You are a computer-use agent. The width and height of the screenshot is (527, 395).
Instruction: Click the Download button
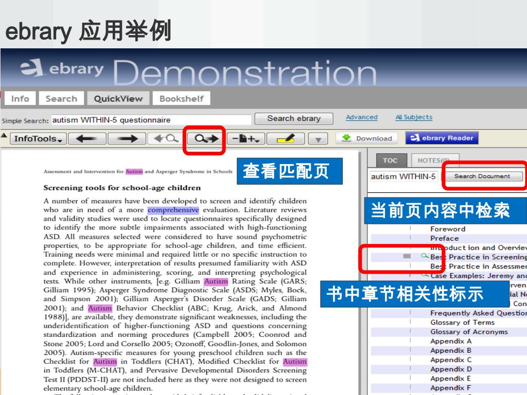366,138
